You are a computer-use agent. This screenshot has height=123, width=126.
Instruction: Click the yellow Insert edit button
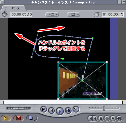pos(6,118)
